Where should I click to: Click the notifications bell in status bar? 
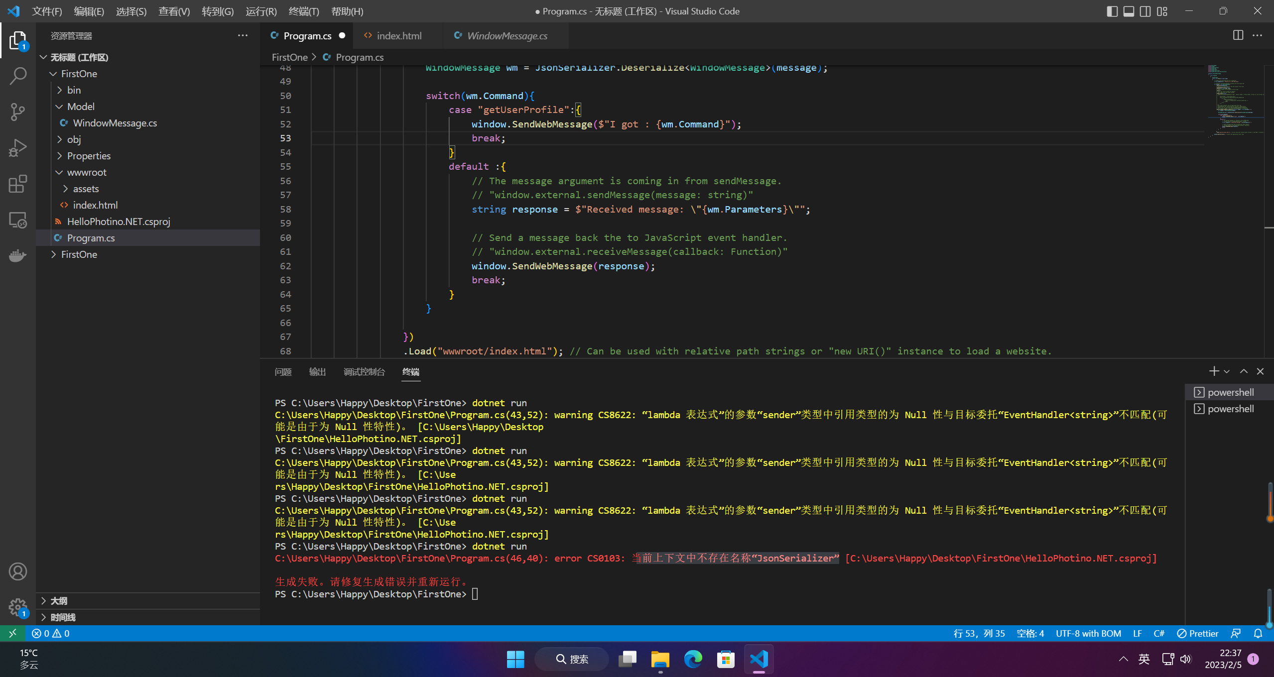pyautogui.click(x=1258, y=633)
